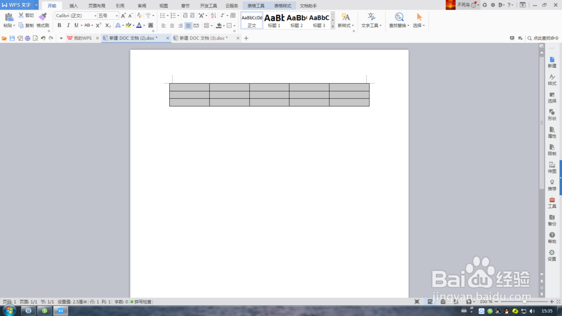Click the Copy (复制) icon
562x316 pixels.
tap(21, 25)
